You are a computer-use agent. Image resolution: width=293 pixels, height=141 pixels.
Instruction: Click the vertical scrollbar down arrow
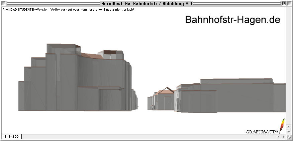click(x=289, y=131)
